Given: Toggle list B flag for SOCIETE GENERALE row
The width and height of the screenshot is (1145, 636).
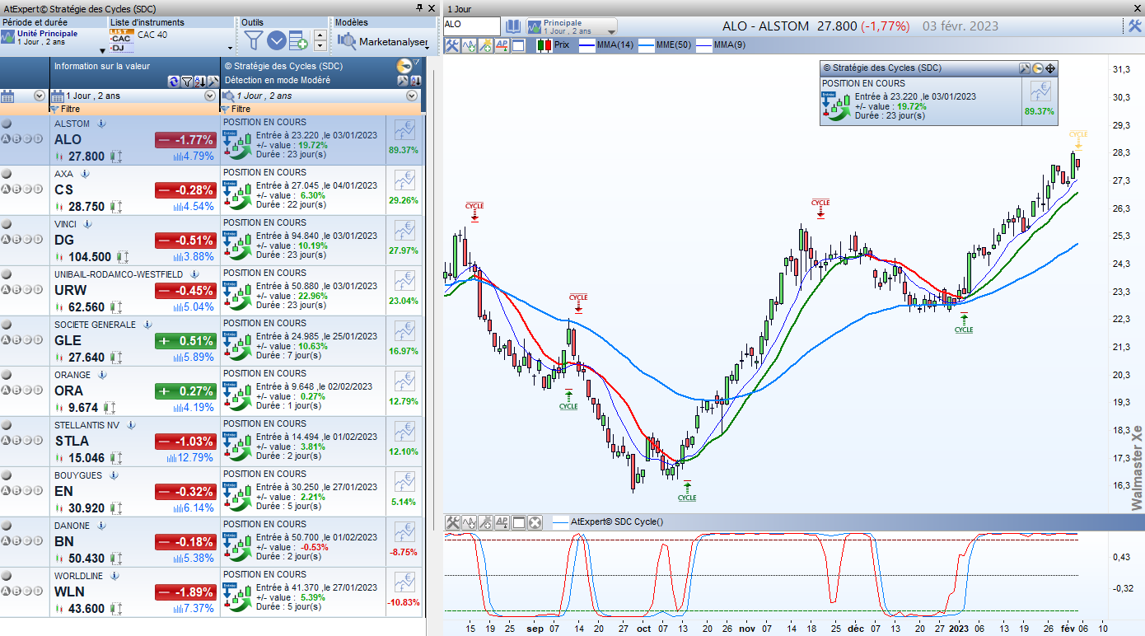Looking at the screenshot, I should click(x=16, y=339).
